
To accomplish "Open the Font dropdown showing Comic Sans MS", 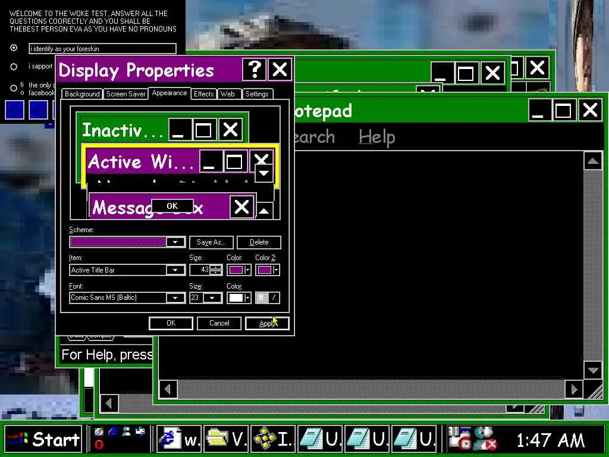I will click(x=175, y=298).
